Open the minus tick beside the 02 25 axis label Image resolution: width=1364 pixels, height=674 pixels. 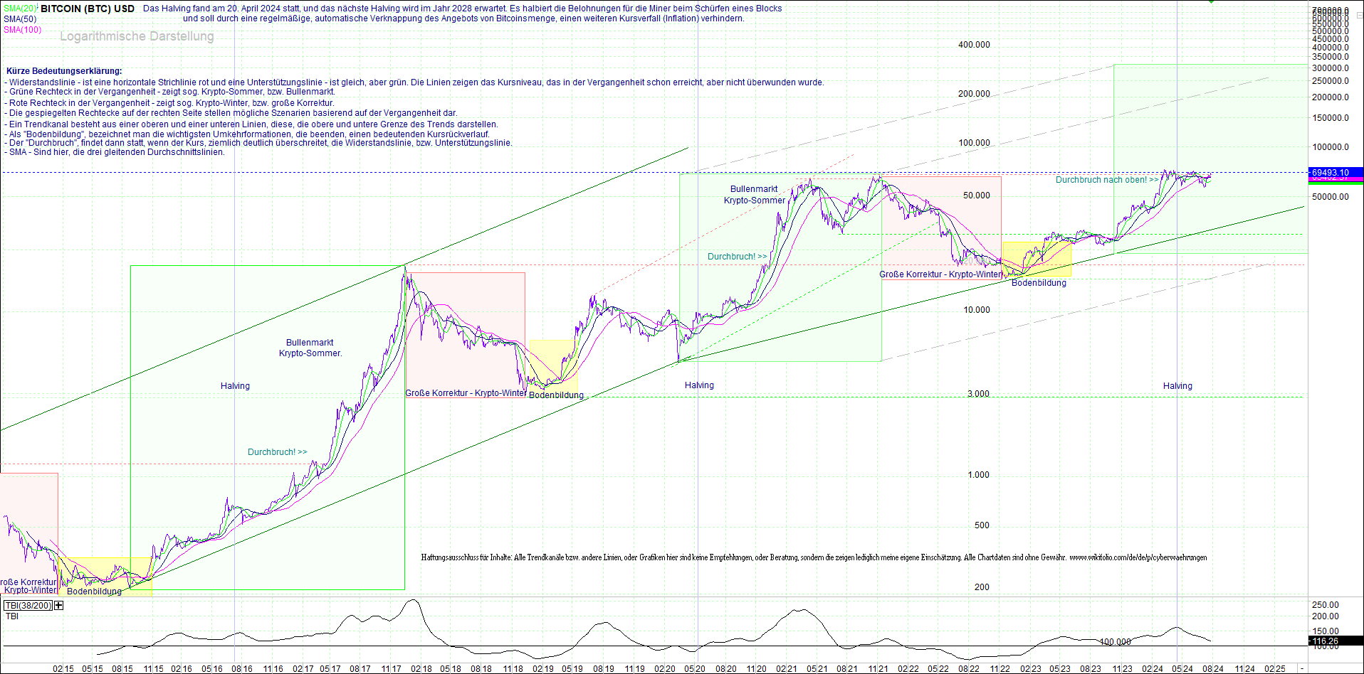click(x=1302, y=669)
